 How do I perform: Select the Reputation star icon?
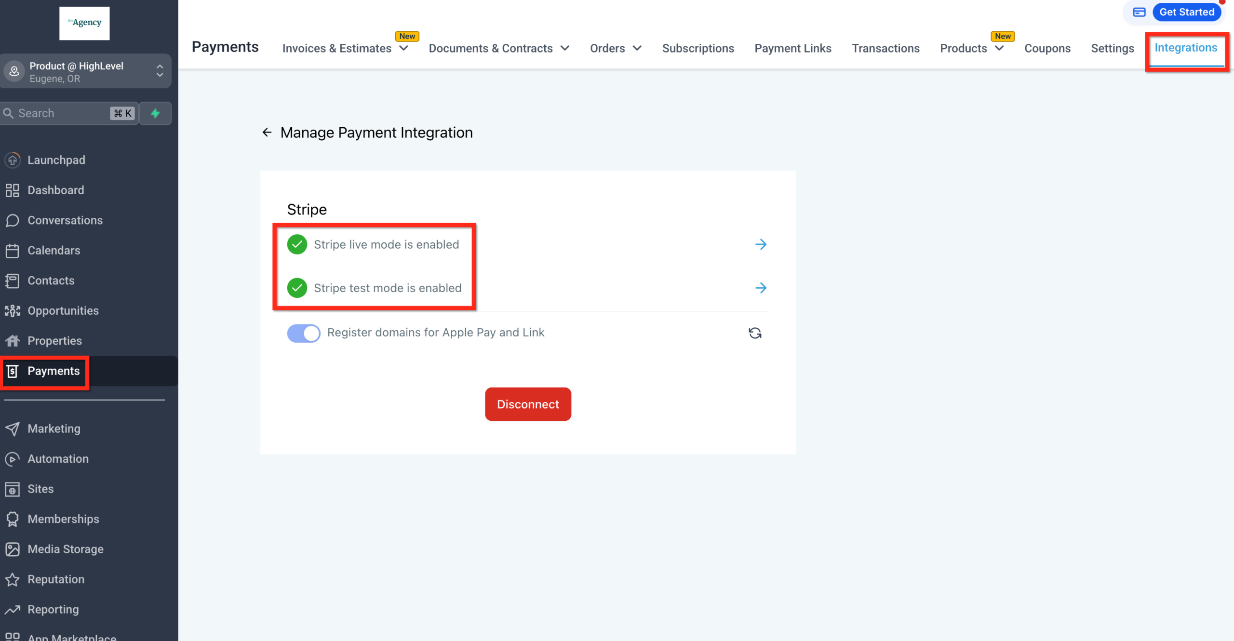tap(13, 579)
